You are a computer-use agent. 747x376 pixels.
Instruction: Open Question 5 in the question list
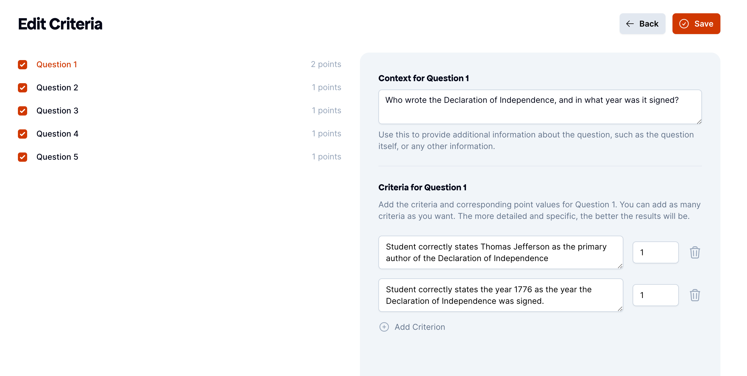(57, 157)
